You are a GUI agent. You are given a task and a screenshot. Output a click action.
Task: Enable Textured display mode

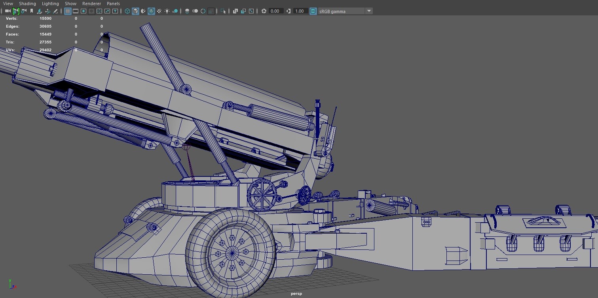tap(159, 11)
